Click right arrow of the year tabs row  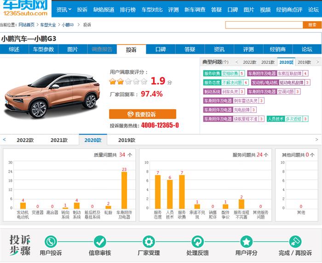316,140
